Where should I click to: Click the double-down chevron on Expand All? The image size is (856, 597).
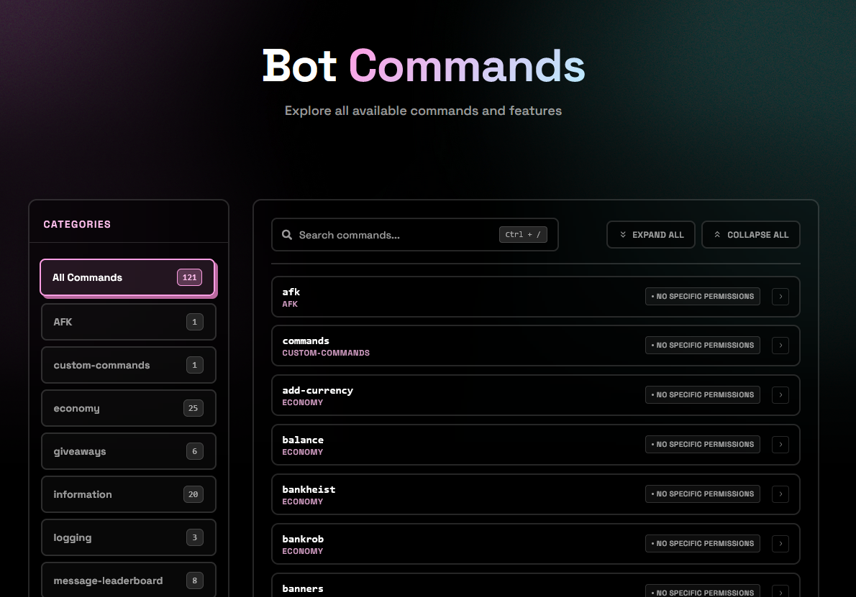624,233
